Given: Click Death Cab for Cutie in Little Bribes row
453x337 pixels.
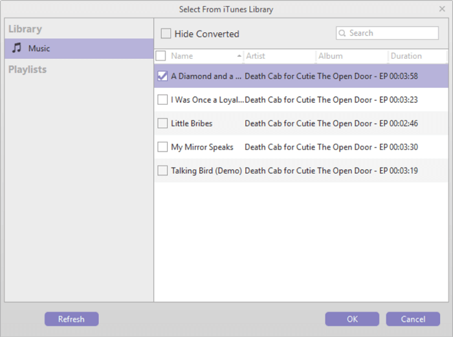Looking at the screenshot, I should point(280,124).
